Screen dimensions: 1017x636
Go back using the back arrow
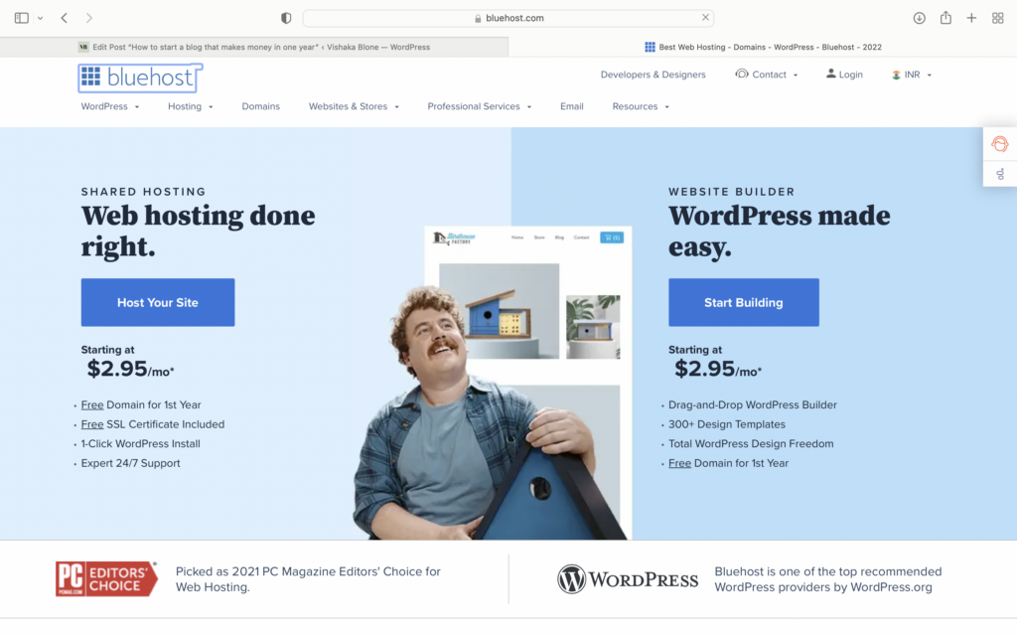point(65,18)
